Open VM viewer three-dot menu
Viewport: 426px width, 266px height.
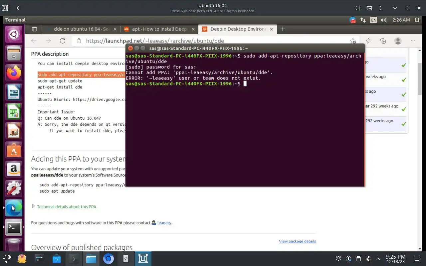tap(381, 8)
